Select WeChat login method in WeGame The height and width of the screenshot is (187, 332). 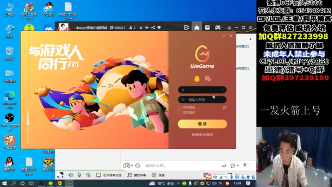pos(208,79)
